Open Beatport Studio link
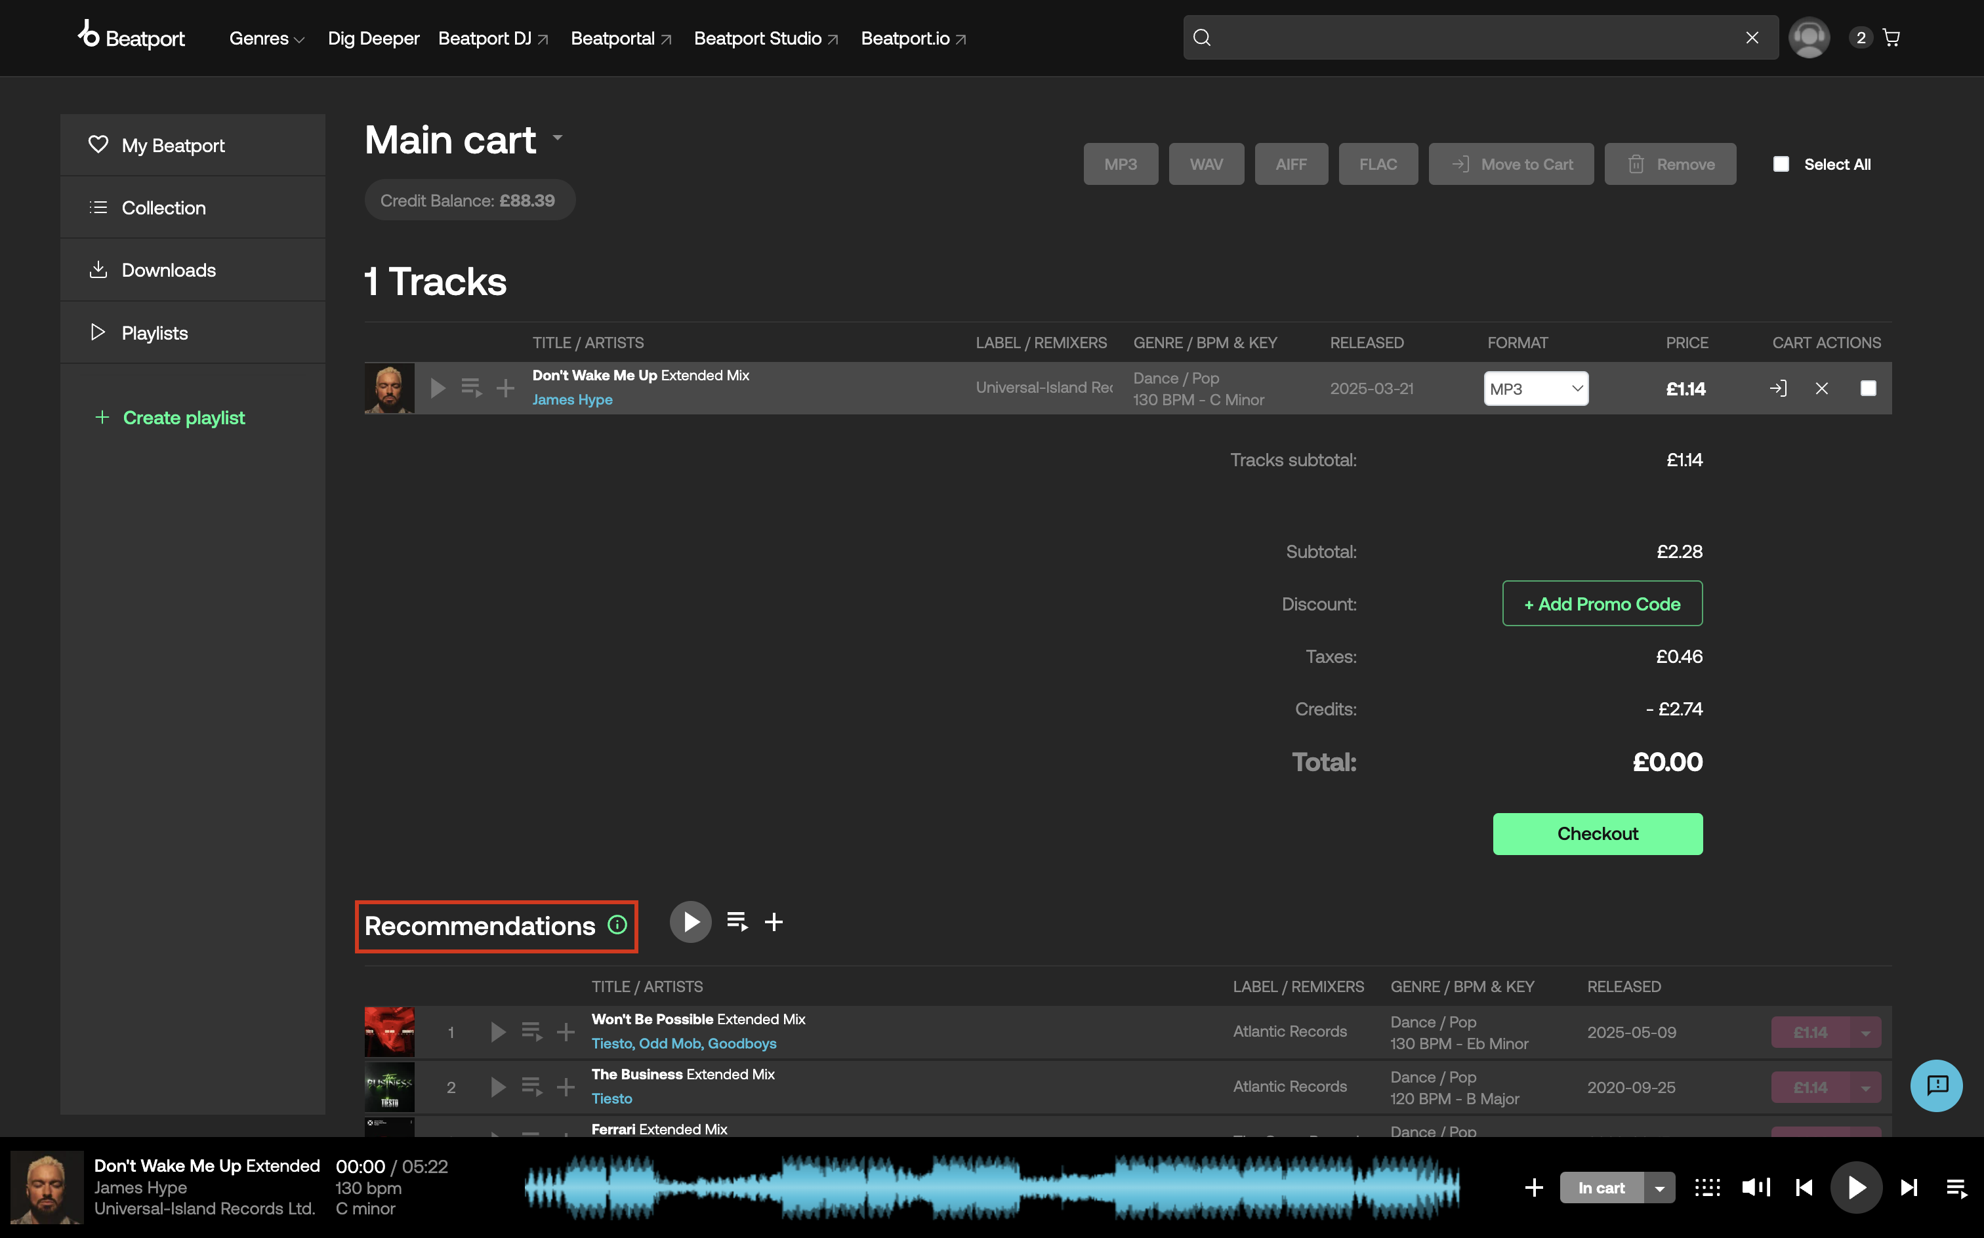 coord(766,39)
